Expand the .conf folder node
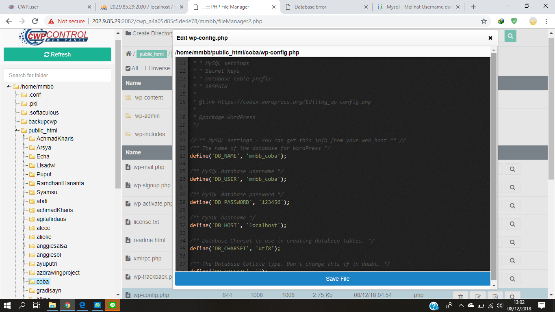 [x=17, y=95]
